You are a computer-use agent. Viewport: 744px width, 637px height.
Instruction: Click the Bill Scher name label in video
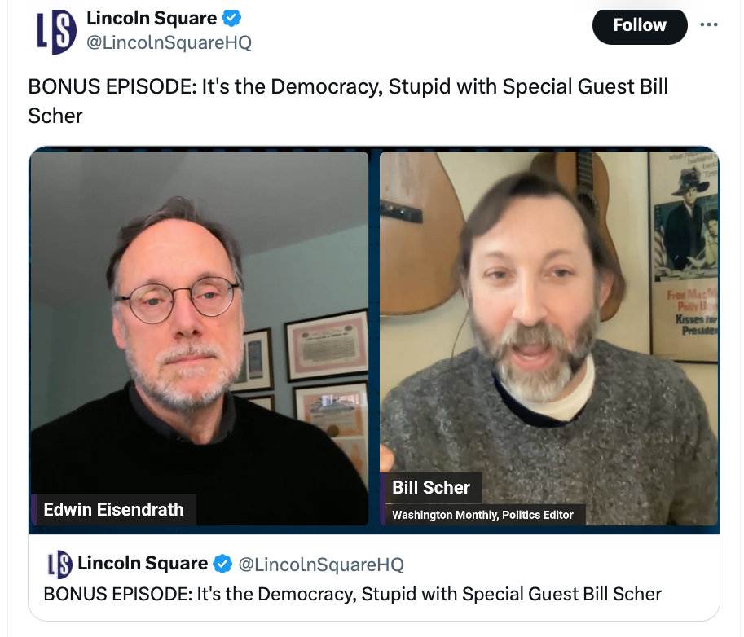431,488
